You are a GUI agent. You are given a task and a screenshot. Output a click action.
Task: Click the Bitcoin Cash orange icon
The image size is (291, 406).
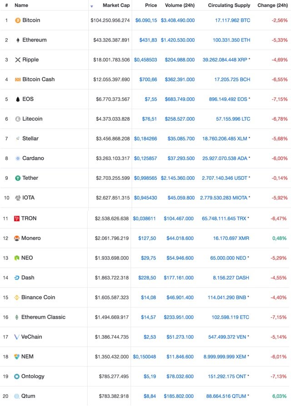pos(17,79)
